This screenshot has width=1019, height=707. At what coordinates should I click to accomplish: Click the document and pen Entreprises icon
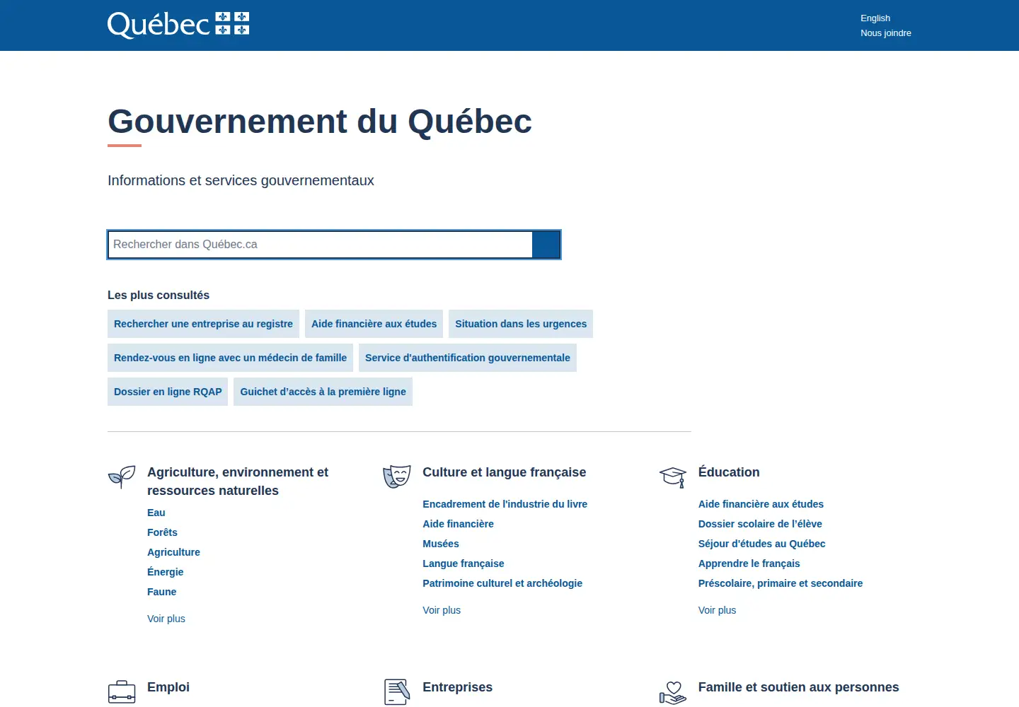(397, 691)
